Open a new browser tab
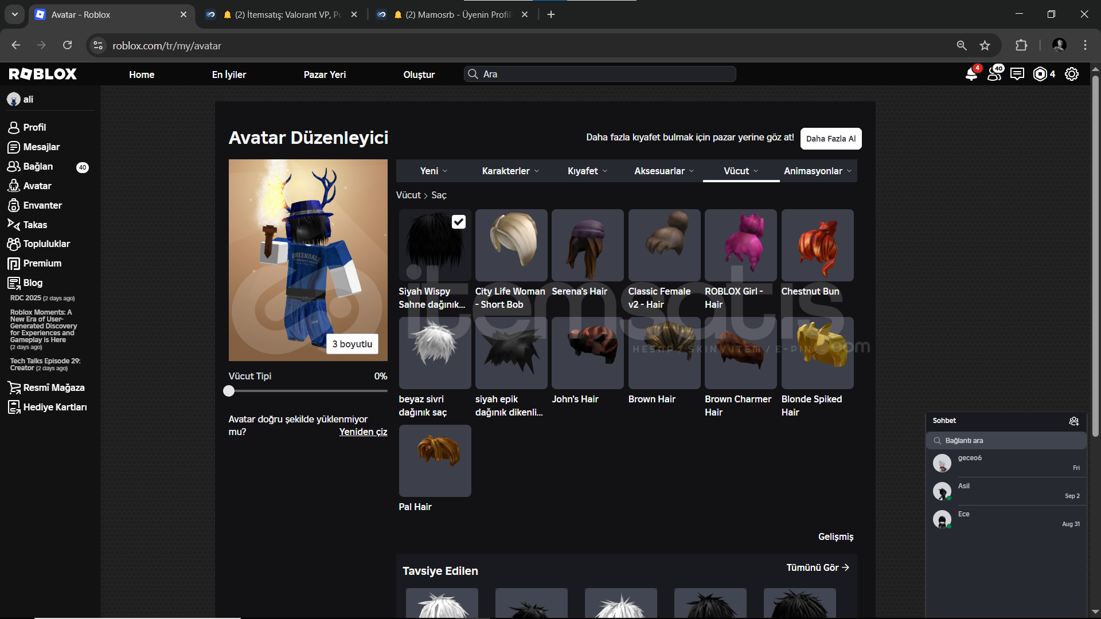This screenshot has width=1101, height=619. click(551, 14)
